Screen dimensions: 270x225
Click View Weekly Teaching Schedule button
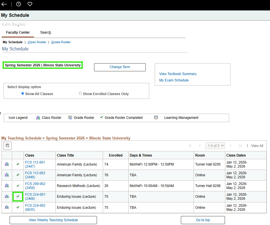tap(53, 220)
